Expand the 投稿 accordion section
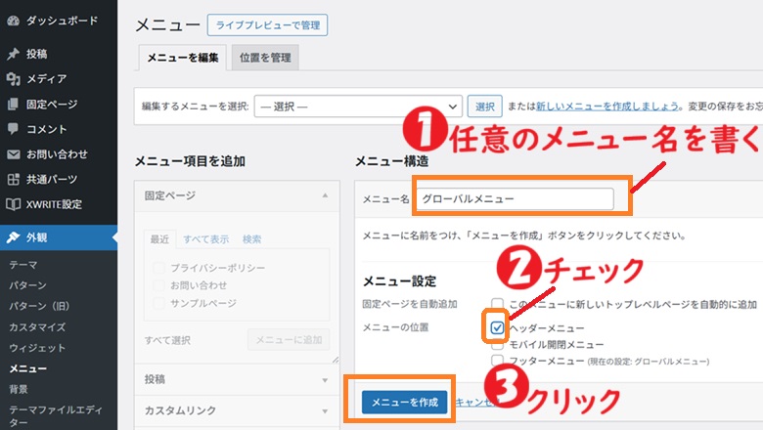This screenshot has width=763, height=430. click(x=237, y=379)
